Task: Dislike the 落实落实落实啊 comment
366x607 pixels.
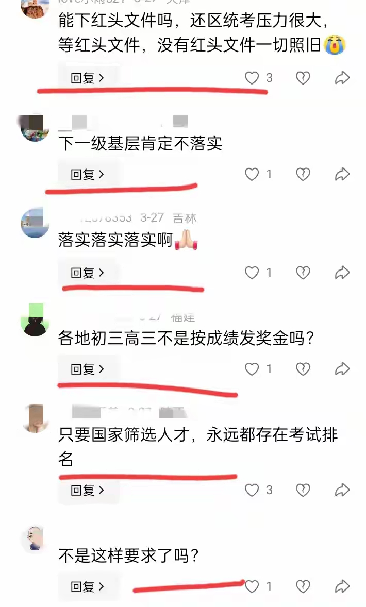Action: point(303,273)
